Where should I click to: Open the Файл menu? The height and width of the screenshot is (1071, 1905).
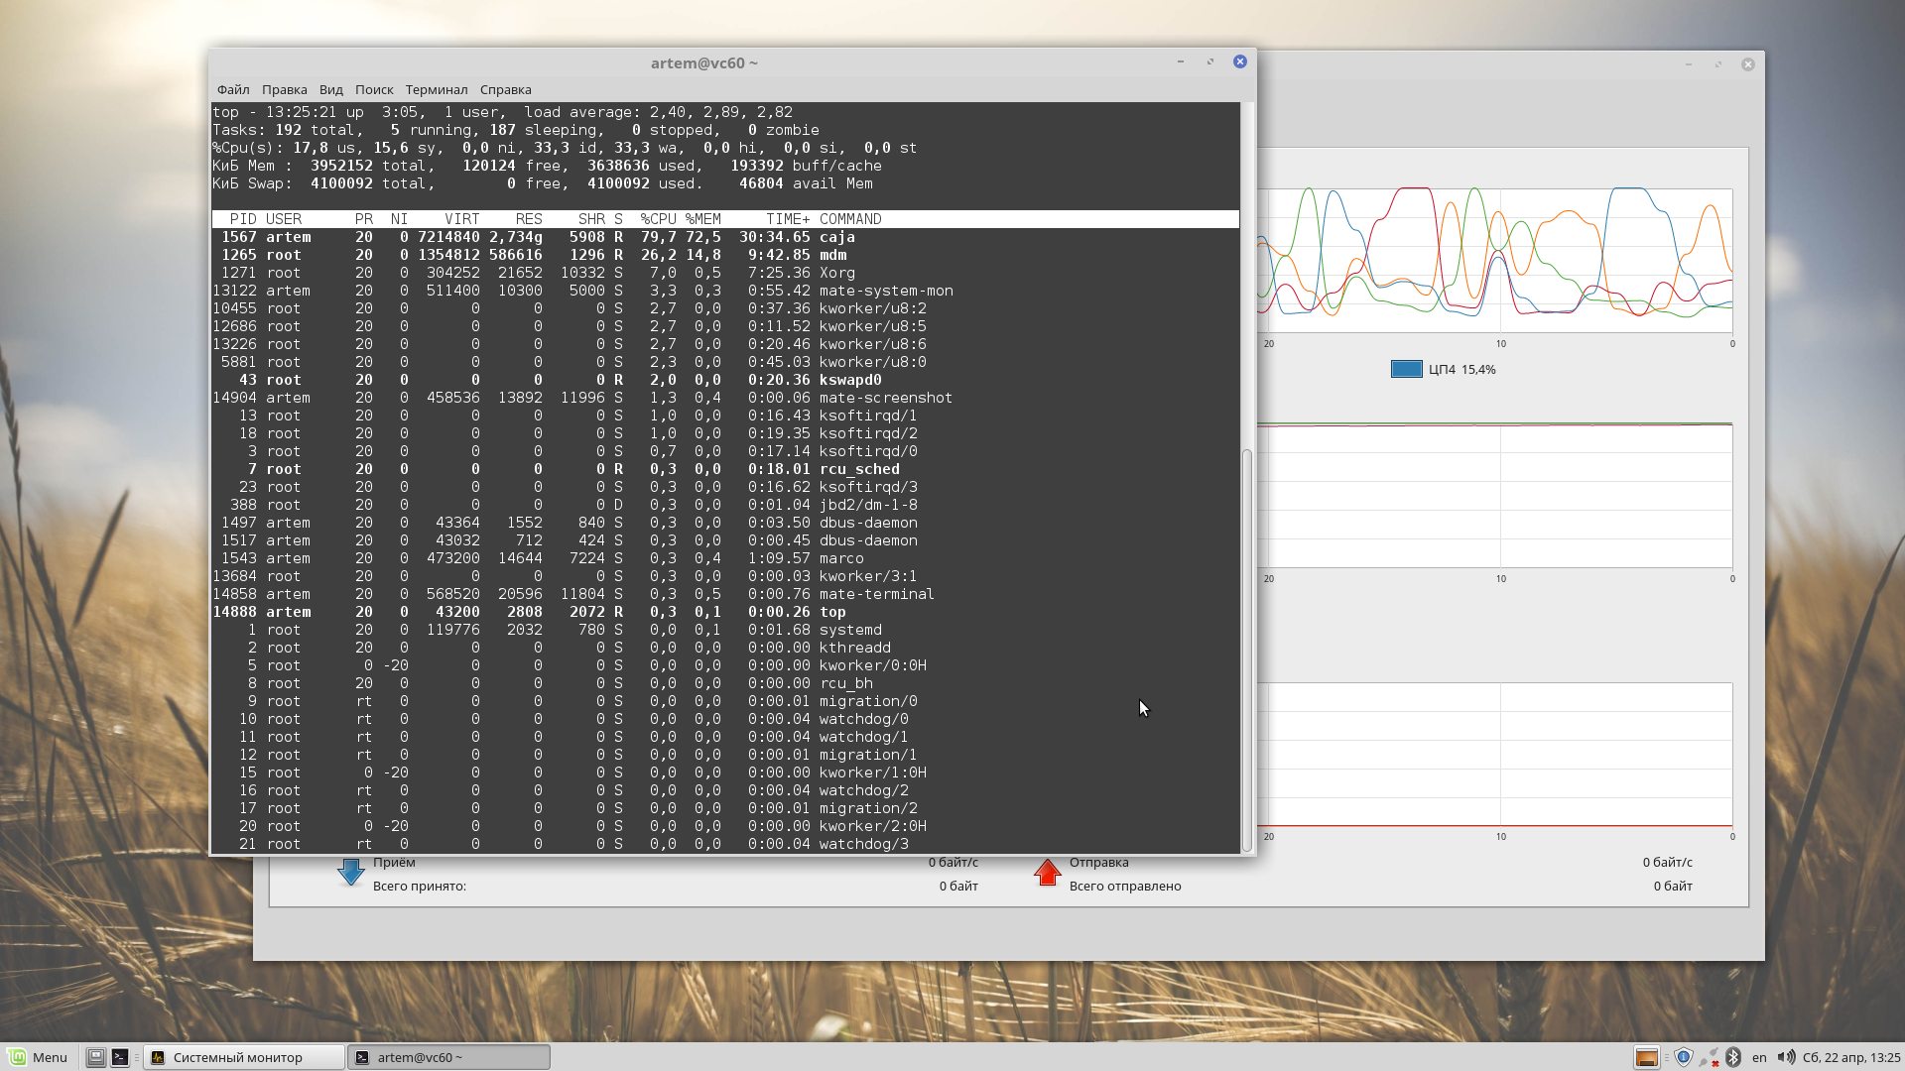[233, 89]
